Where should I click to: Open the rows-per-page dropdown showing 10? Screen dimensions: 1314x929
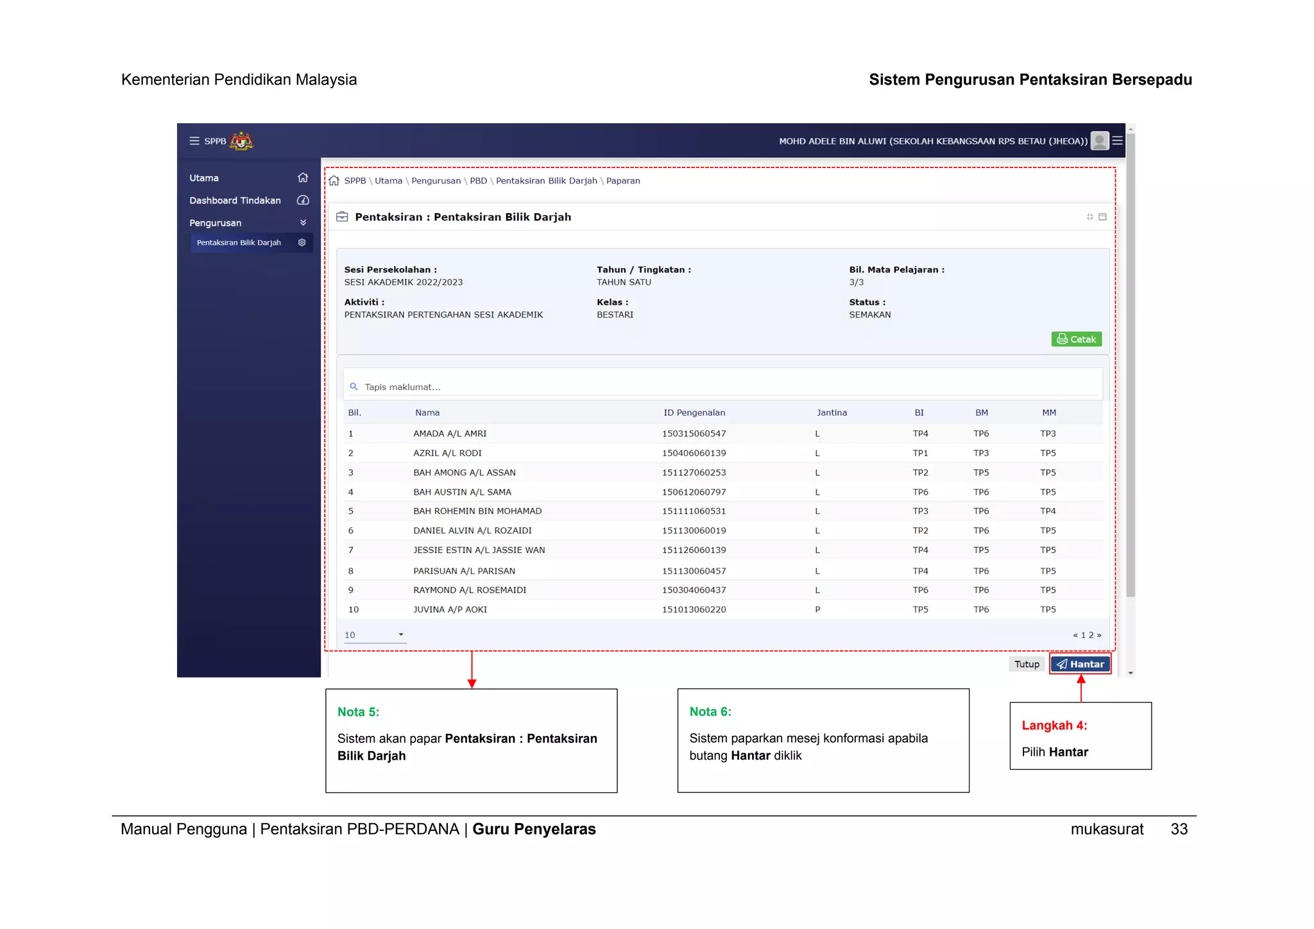375,635
